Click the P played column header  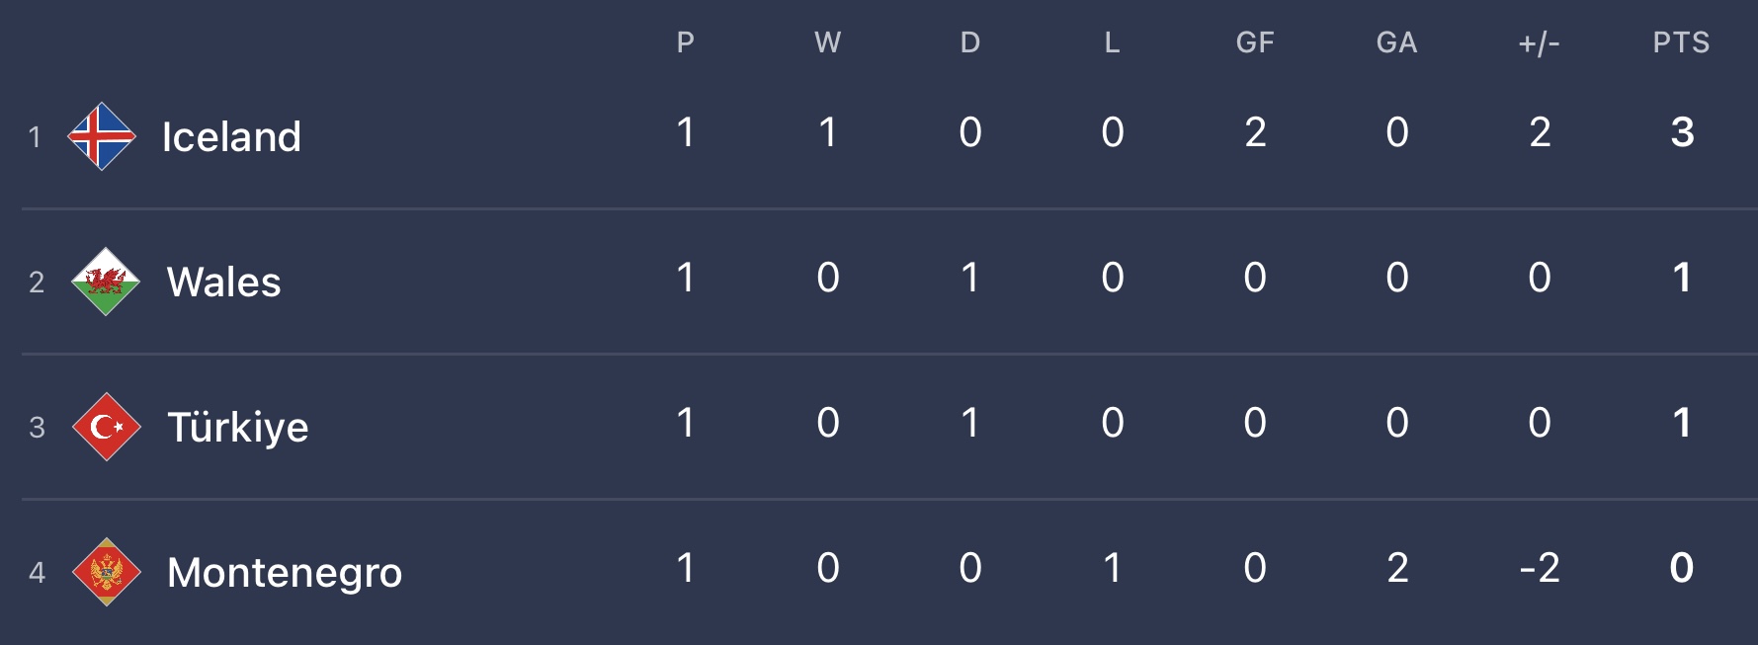686,42
